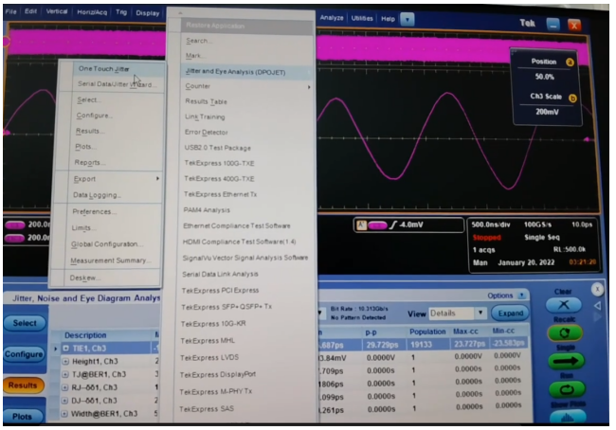616x430 pixels.
Task: Expand the Height1, Ch3 row
Action: click(x=65, y=361)
